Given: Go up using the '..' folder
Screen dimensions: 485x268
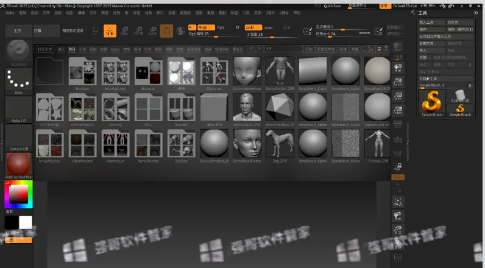Looking at the screenshot, I should pos(49,74).
